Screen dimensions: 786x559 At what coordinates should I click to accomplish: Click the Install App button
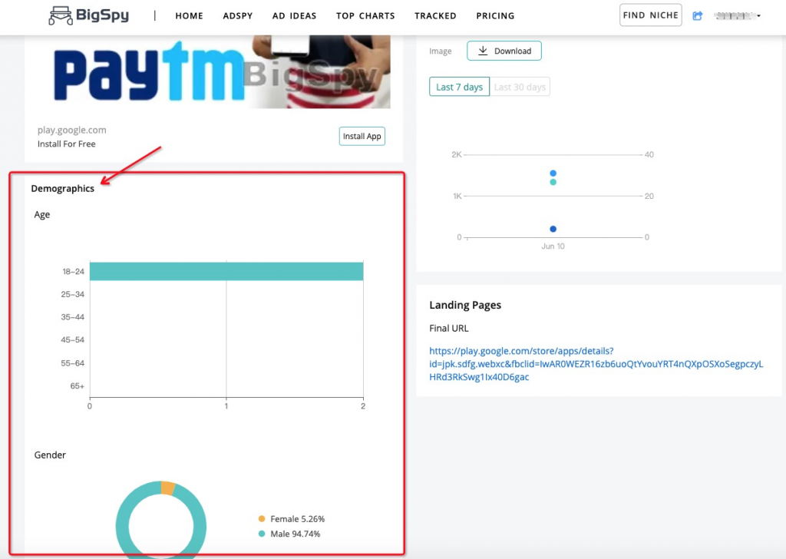click(x=362, y=136)
